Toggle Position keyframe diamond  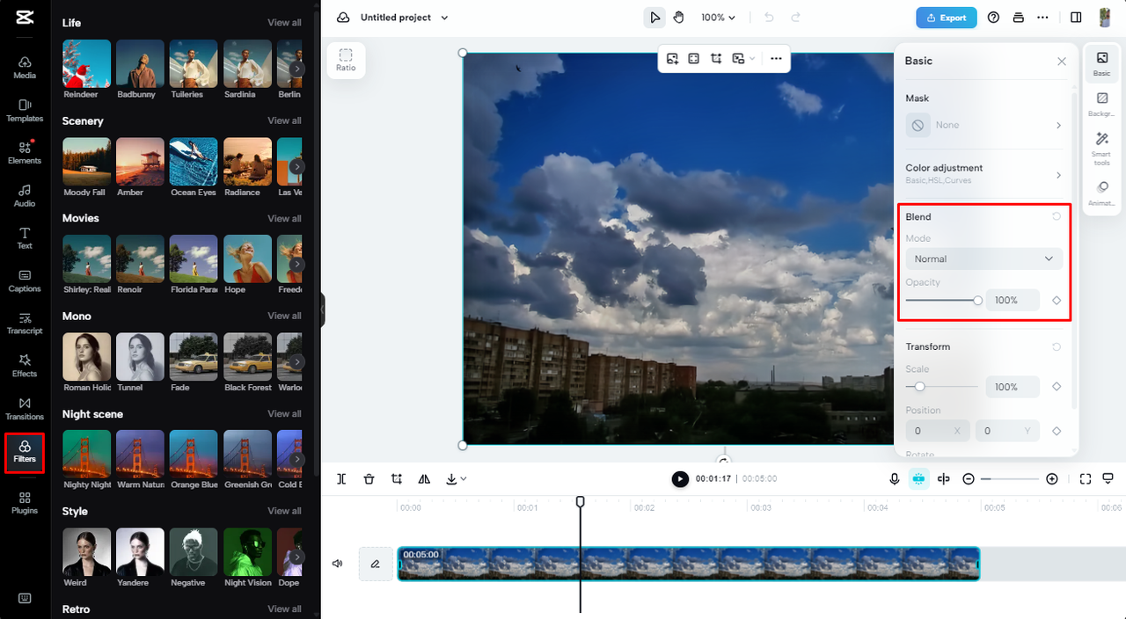coord(1057,431)
